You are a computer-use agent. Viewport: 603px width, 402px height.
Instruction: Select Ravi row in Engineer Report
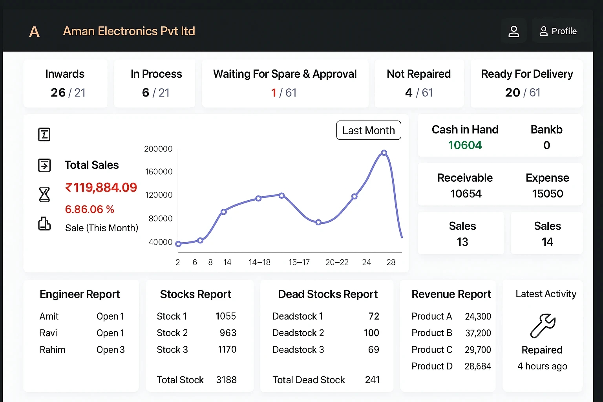coord(82,333)
